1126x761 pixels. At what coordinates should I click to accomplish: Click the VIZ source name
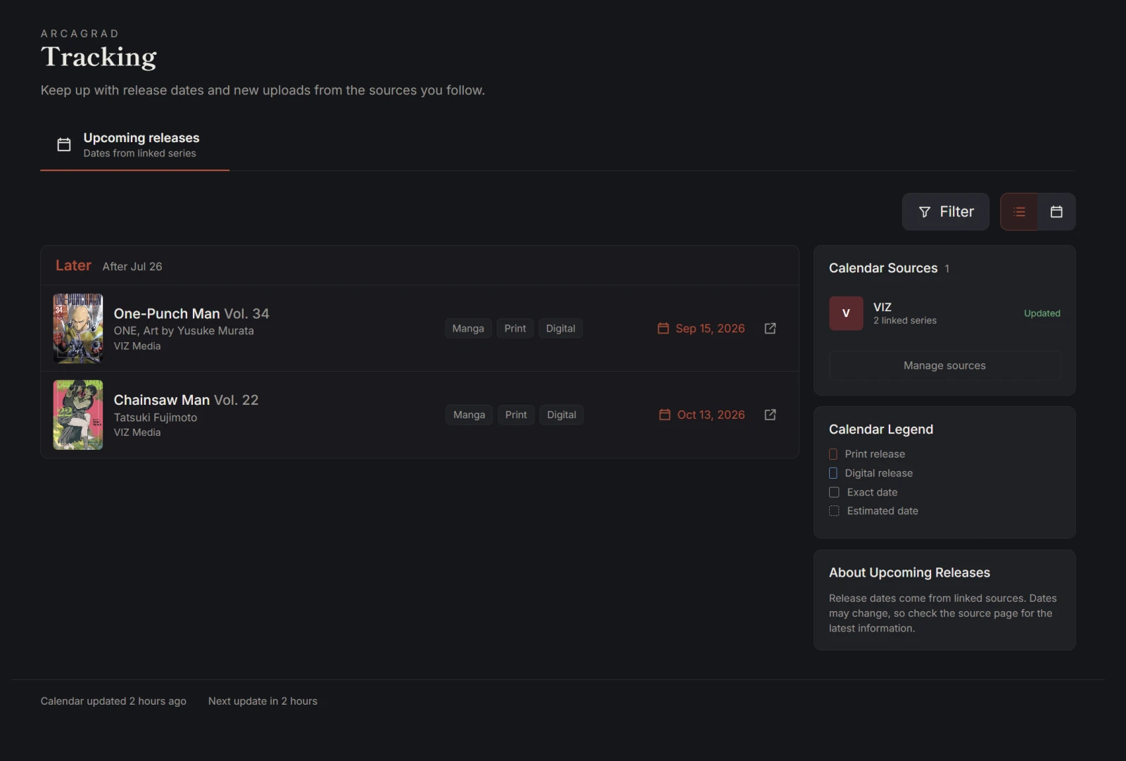coord(883,307)
